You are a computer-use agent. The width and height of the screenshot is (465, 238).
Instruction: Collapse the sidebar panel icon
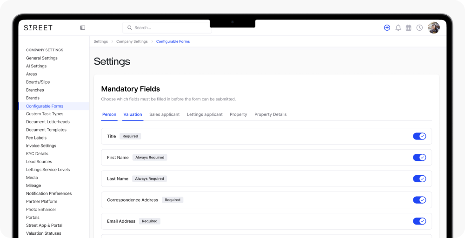83,27
